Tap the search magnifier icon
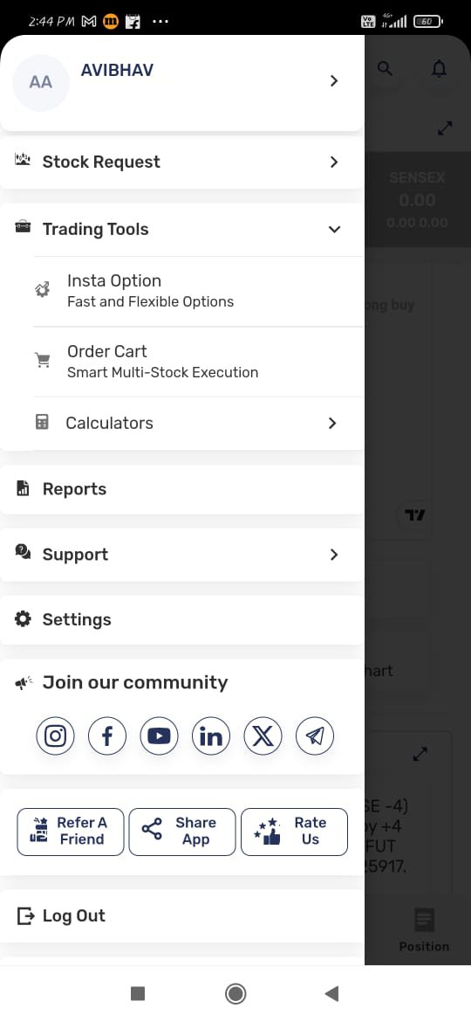This screenshot has width=471, height=1022. 386,68
